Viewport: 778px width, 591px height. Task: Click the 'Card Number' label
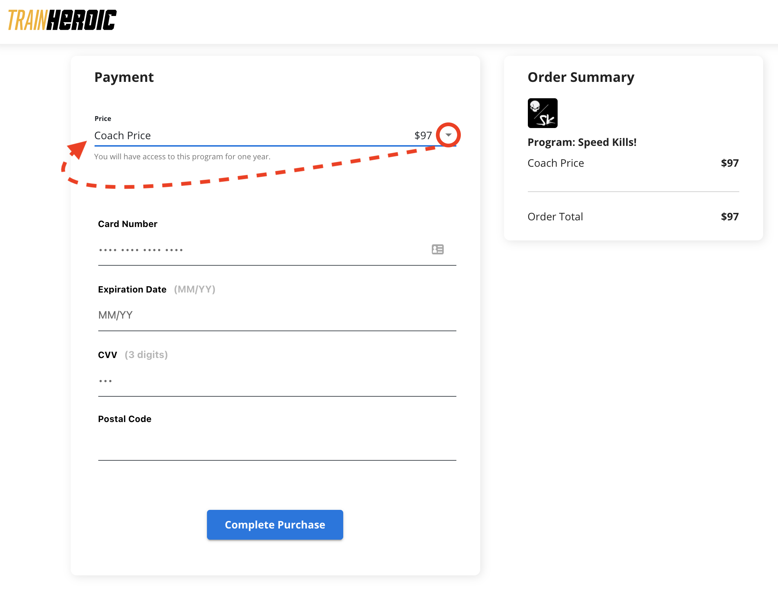(128, 224)
